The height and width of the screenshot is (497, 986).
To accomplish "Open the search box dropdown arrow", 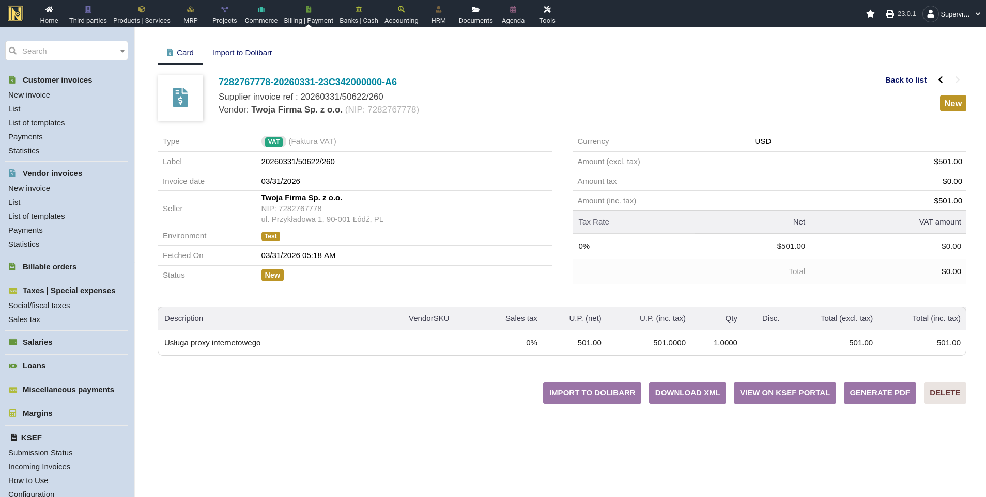I will 122,51.
